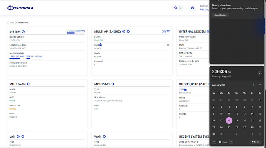
Task: Select August 31 in the calendar
Action: coord(221,134)
